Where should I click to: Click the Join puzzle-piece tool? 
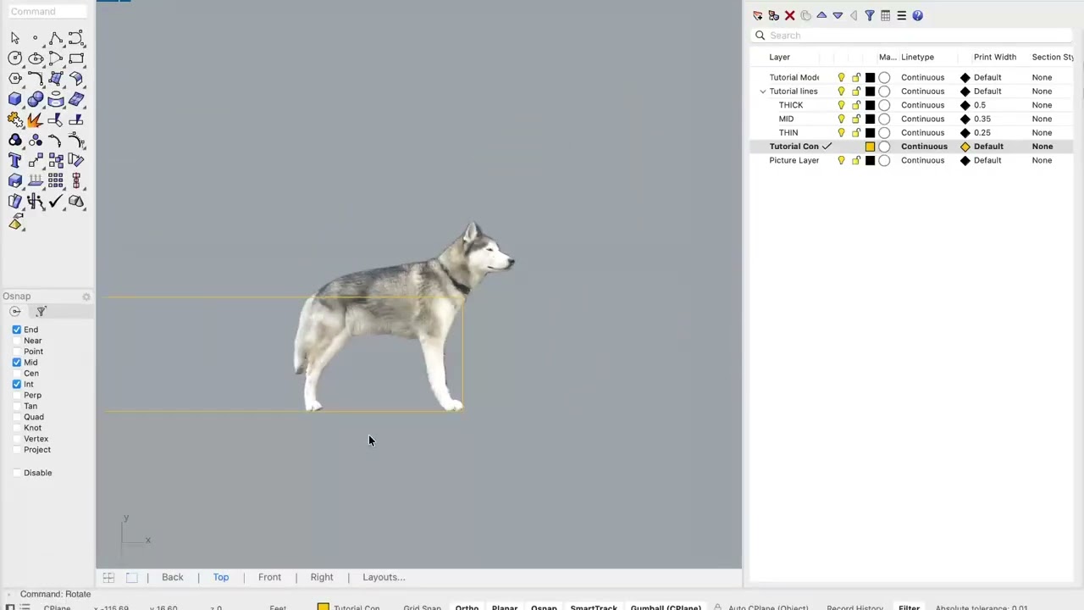click(14, 119)
